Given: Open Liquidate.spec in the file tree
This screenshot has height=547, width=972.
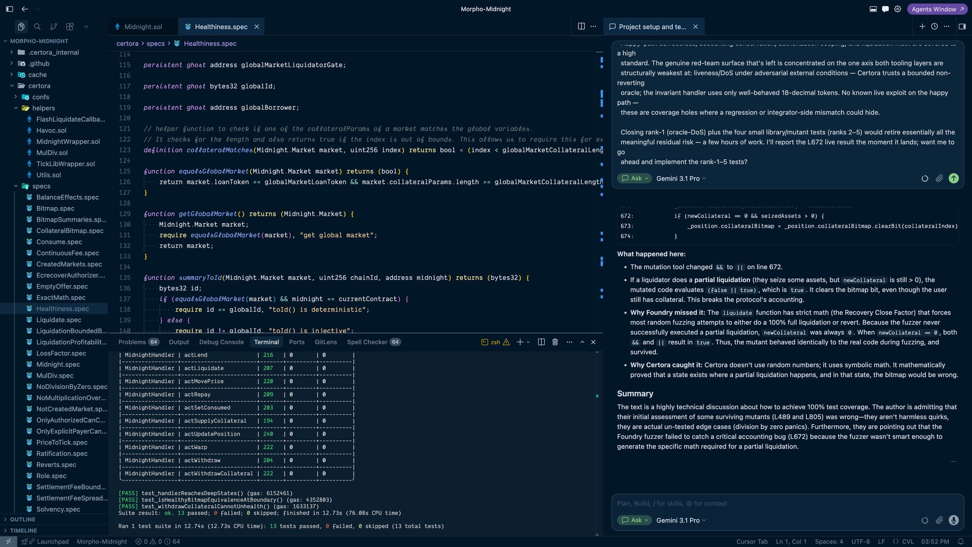Looking at the screenshot, I should [x=59, y=320].
